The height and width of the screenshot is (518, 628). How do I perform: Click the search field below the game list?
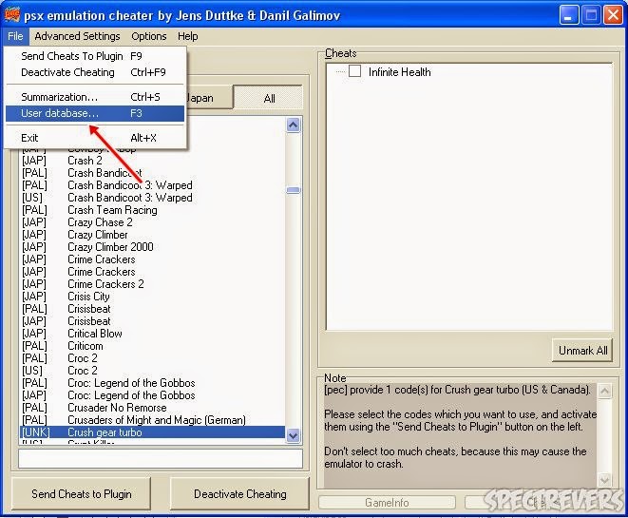[161, 458]
